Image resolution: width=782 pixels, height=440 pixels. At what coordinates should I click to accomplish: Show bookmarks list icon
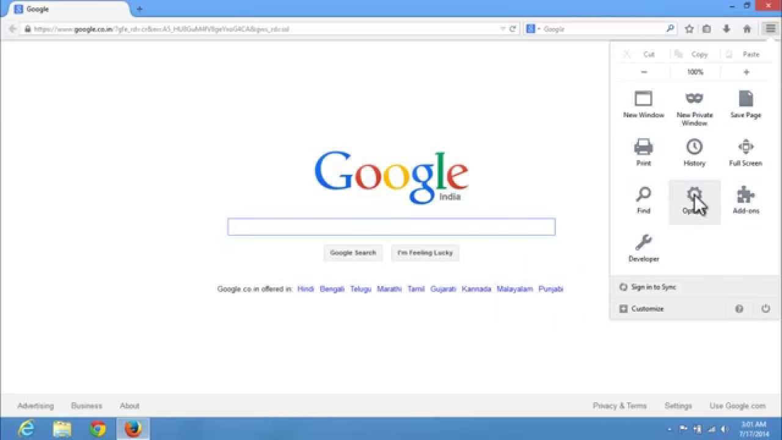click(x=707, y=29)
